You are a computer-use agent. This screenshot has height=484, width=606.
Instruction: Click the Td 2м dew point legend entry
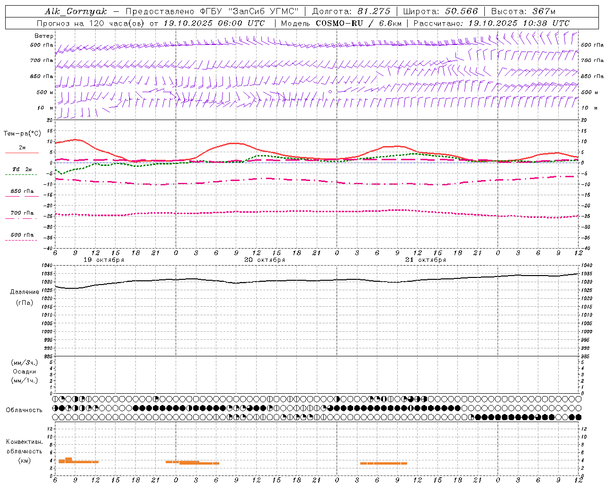[22, 169]
